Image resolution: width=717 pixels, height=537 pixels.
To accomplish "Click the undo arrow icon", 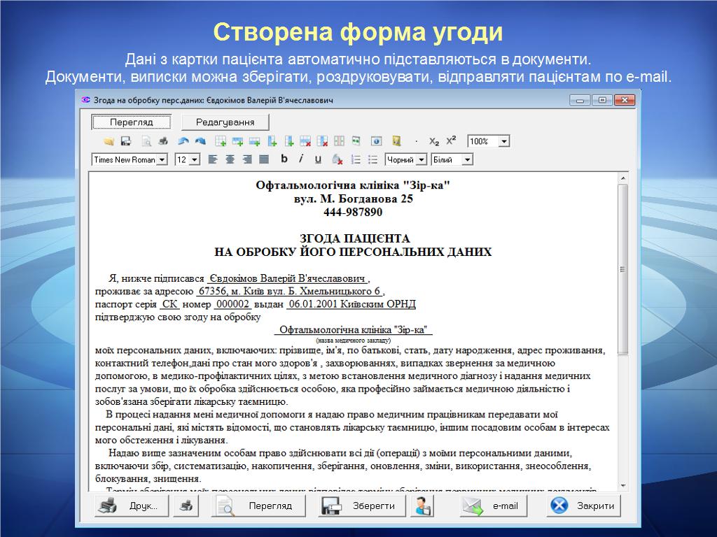I will click(183, 141).
